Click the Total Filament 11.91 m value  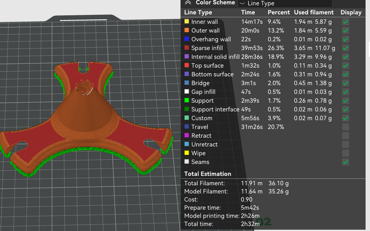coord(251,183)
